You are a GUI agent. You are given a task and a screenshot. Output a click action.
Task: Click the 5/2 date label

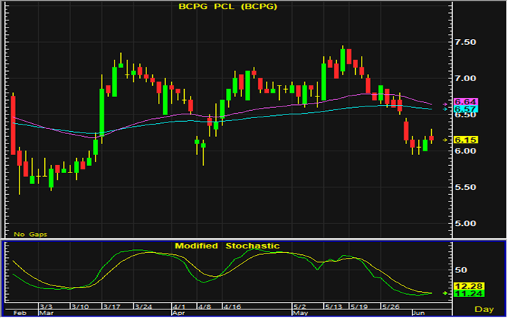coord(300,306)
